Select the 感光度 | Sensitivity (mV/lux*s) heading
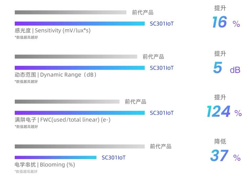The image size is (249, 186). coord(53,30)
